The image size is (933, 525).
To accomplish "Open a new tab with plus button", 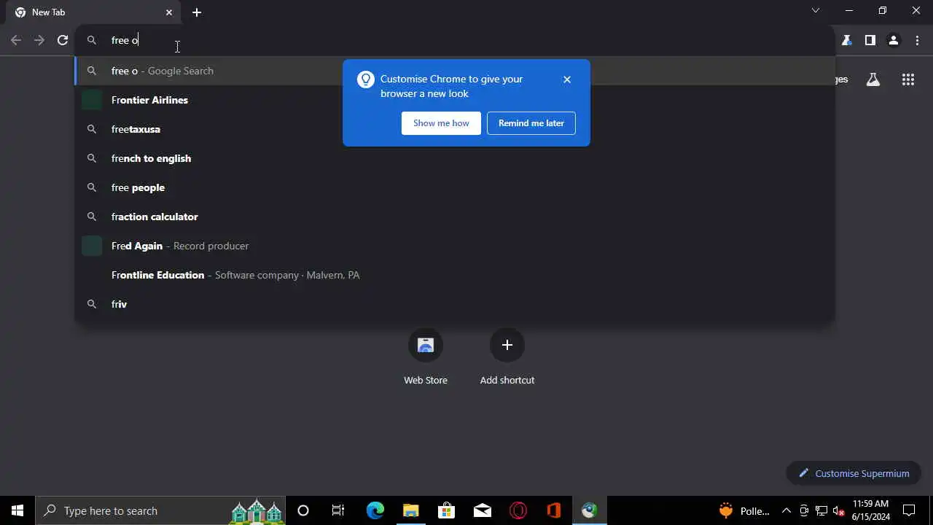I will (197, 12).
